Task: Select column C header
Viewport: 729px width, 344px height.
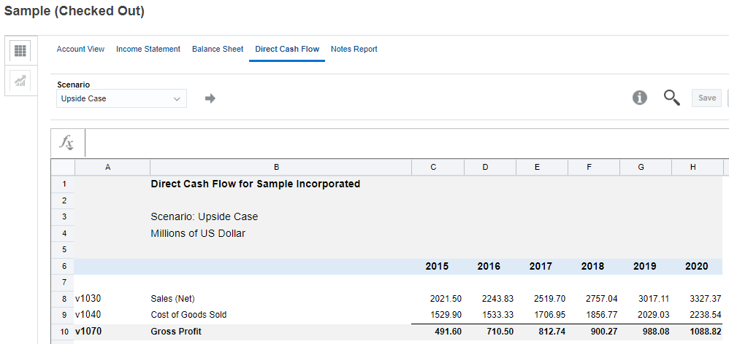Action: pos(438,168)
